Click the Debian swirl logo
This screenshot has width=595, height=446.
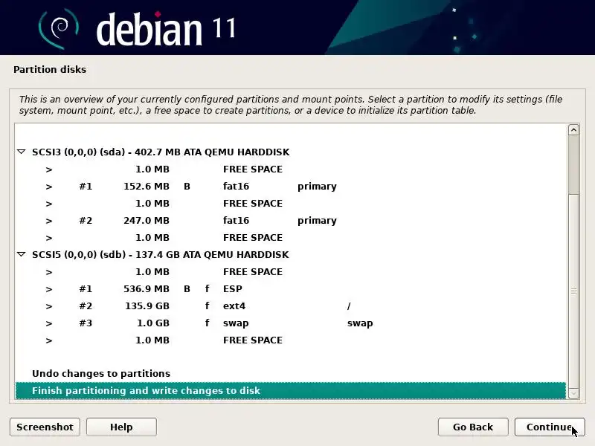point(59,29)
